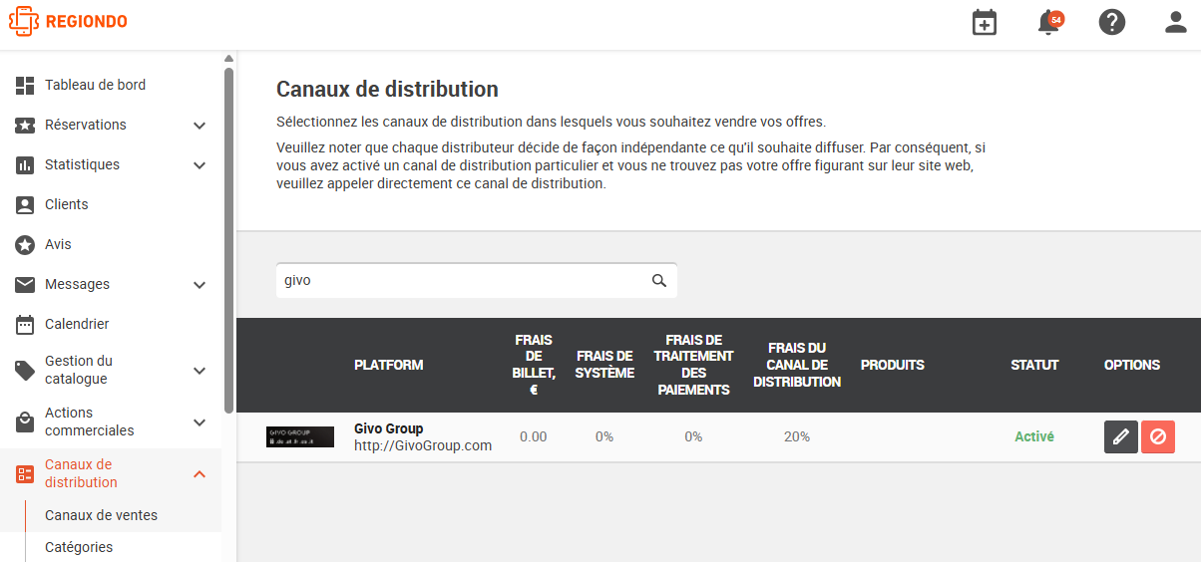Click the Calendrier calendar icon
The width and height of the screenshot is (1201, 562).
pos(26,325)
